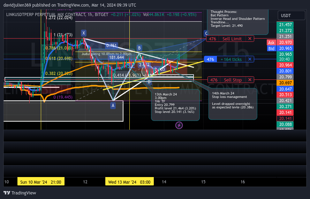
Task: Click the red Ask label
Action: point(271,43)
